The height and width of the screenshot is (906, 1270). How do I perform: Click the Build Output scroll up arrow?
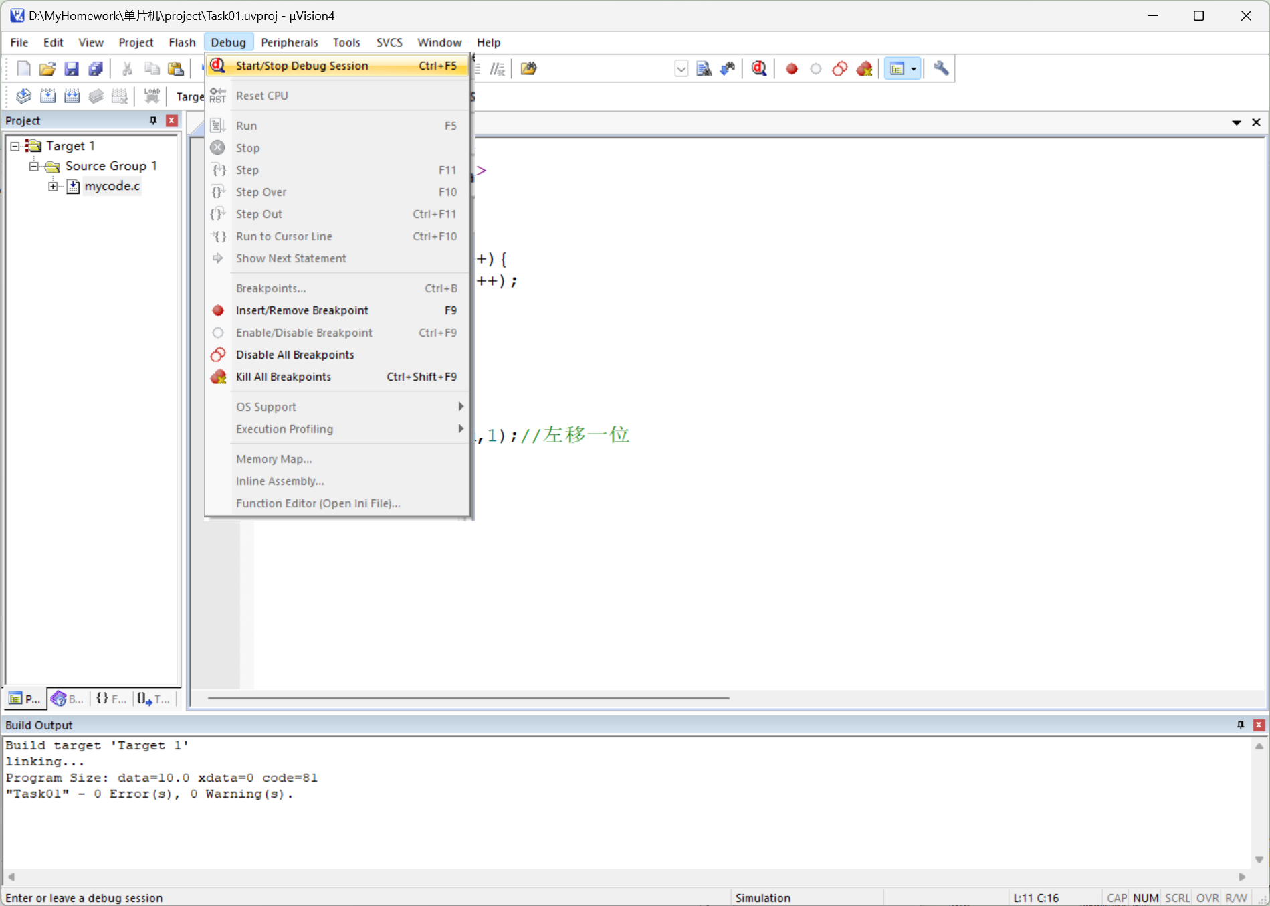[x=1259, y=746]
